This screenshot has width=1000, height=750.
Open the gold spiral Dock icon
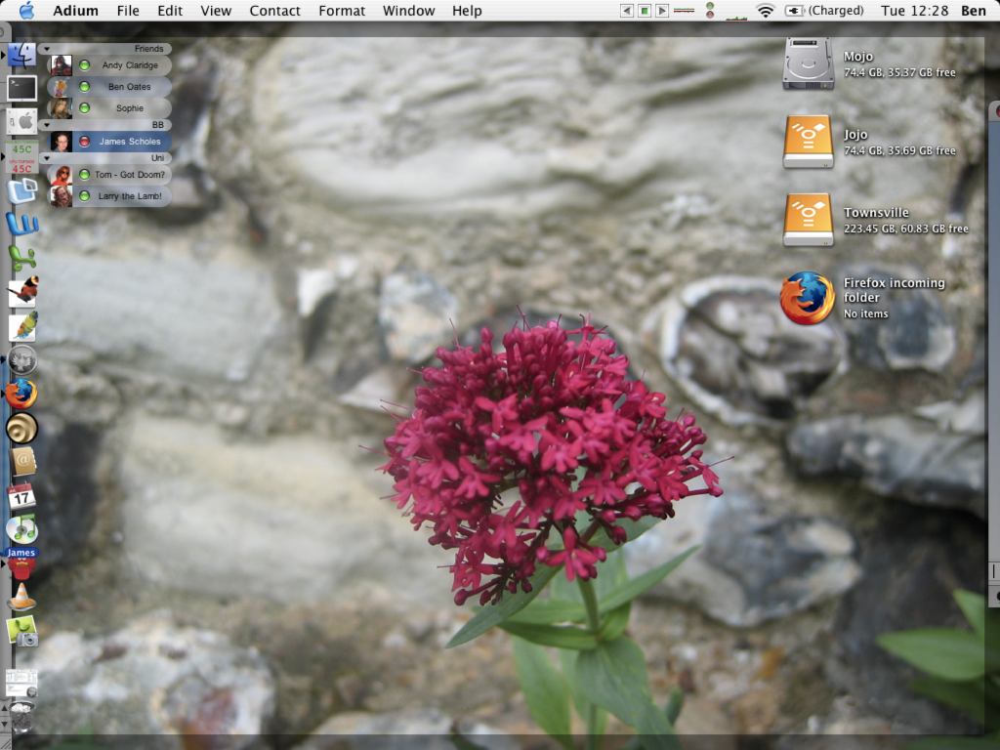21,428
